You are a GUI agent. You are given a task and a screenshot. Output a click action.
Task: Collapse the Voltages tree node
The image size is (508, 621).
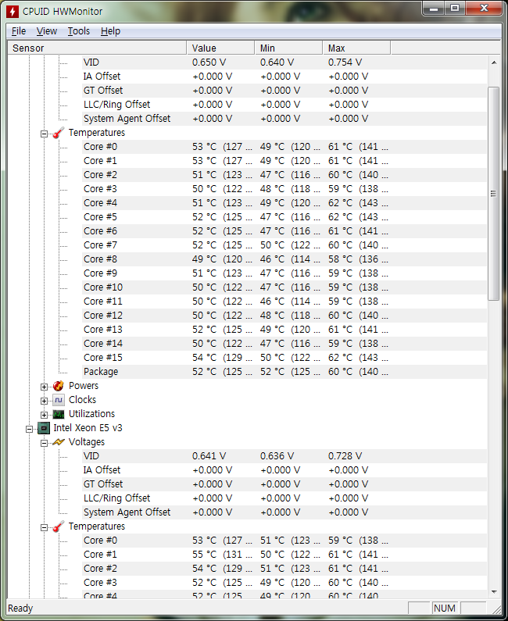(44, 443)
